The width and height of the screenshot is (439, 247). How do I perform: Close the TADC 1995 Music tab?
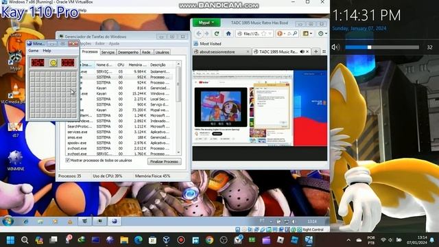[x=307, y=51]
